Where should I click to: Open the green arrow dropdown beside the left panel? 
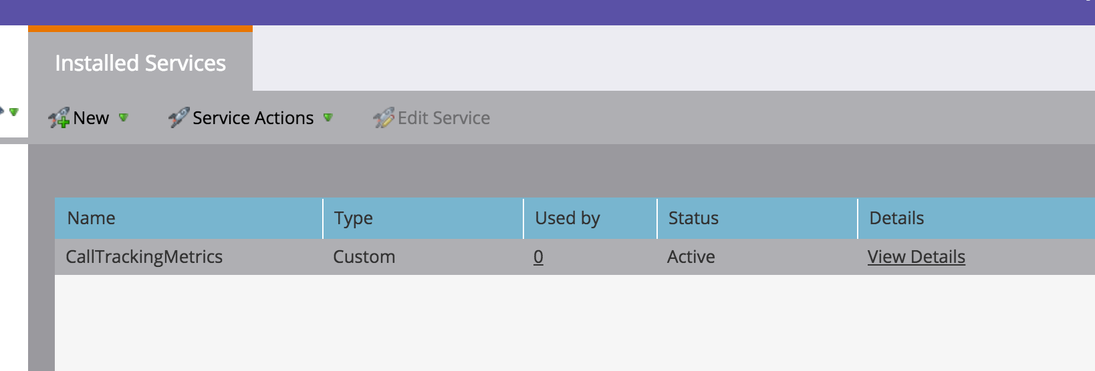[13, 111]
